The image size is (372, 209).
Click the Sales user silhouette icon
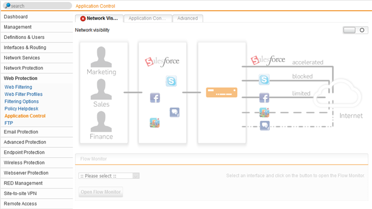[x=101, y=89]
